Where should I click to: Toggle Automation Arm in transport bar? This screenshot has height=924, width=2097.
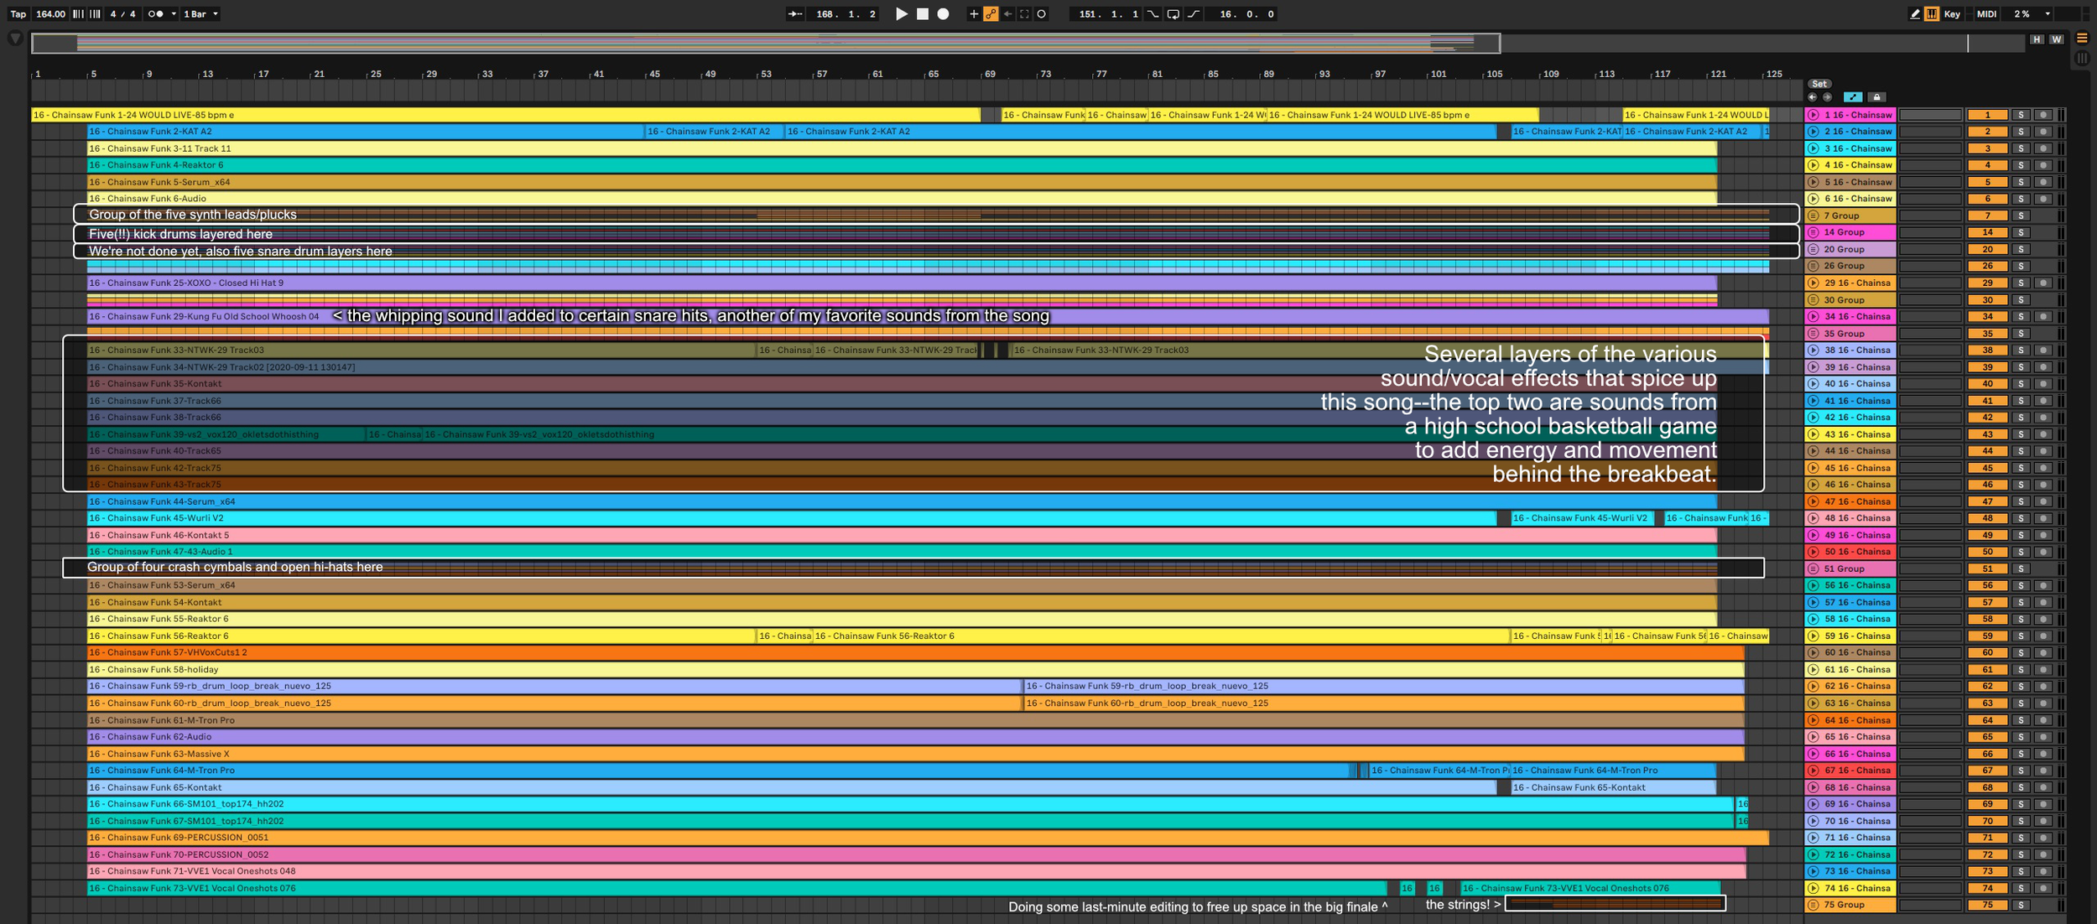pos(991,14)
